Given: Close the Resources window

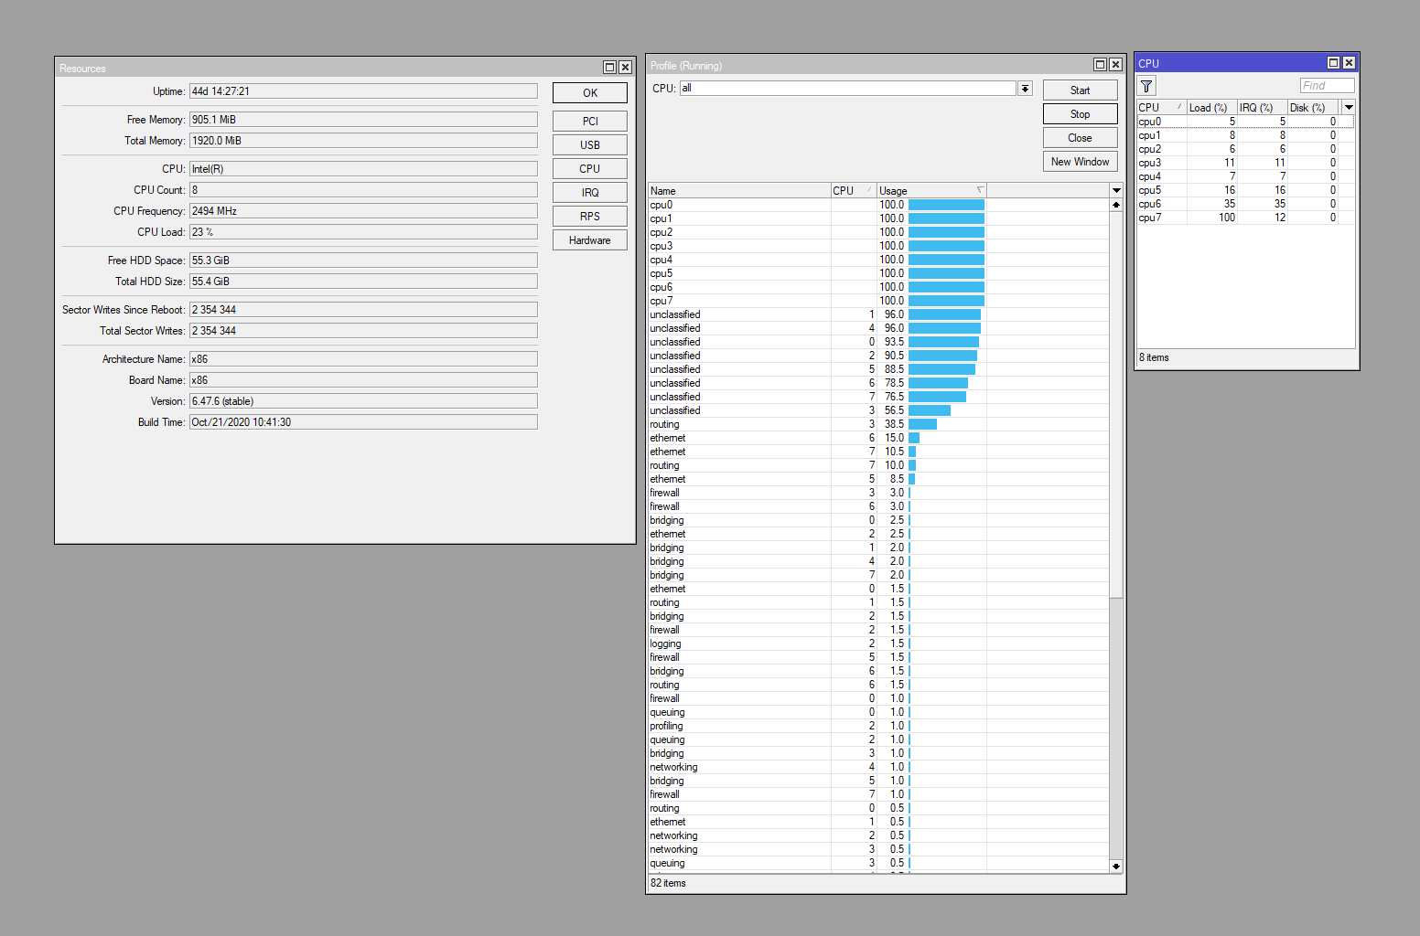Looking at the screenshot, I should click(x=625, y=68).
